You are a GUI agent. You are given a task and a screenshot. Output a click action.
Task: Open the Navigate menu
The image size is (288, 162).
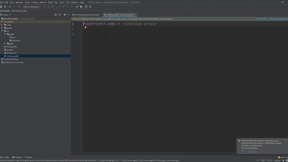[19, 2]
